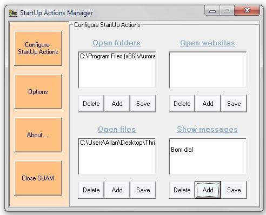Click inside the empty Open websites list

click(x=208, y=70)
